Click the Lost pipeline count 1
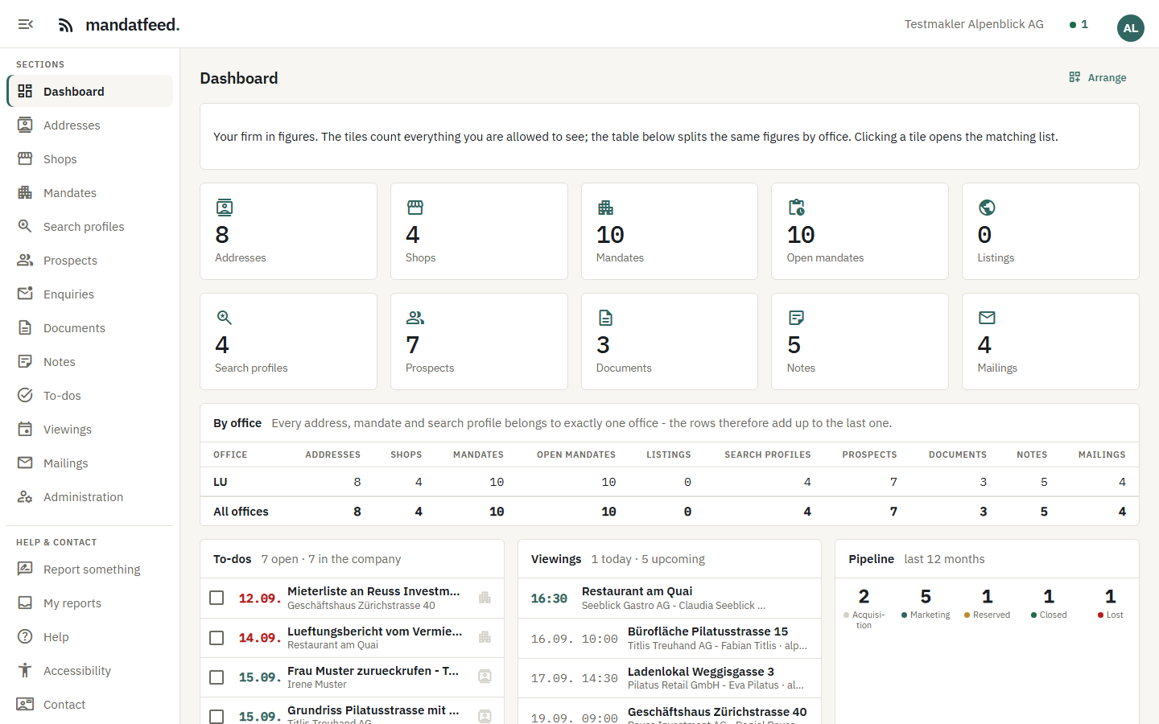This screenshot has width=1159, height=724. click(1110, 596)
